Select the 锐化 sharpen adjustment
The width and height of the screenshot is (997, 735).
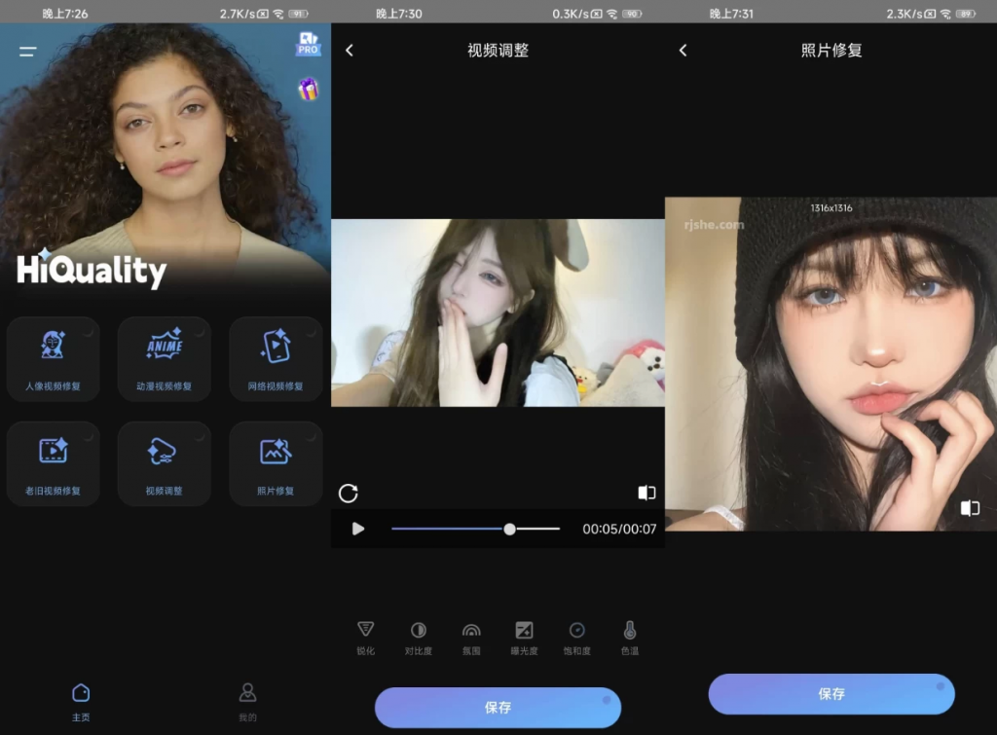tap(365, 638)
